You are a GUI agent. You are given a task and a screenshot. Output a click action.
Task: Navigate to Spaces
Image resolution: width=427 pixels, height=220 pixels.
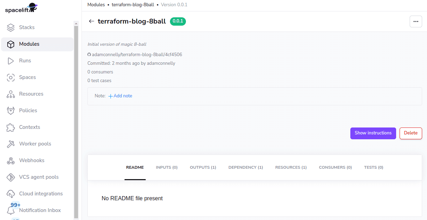tap(27, 77)
